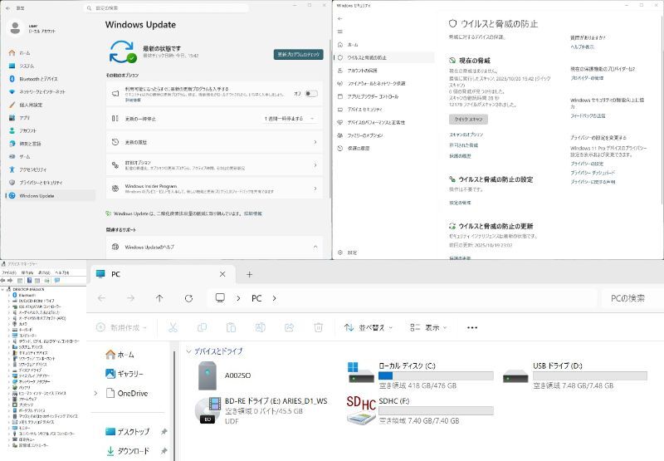Collapse the Windows Update のヘルプ section
The width and height of the screenshot is (664, 461).
coord(315,247)
